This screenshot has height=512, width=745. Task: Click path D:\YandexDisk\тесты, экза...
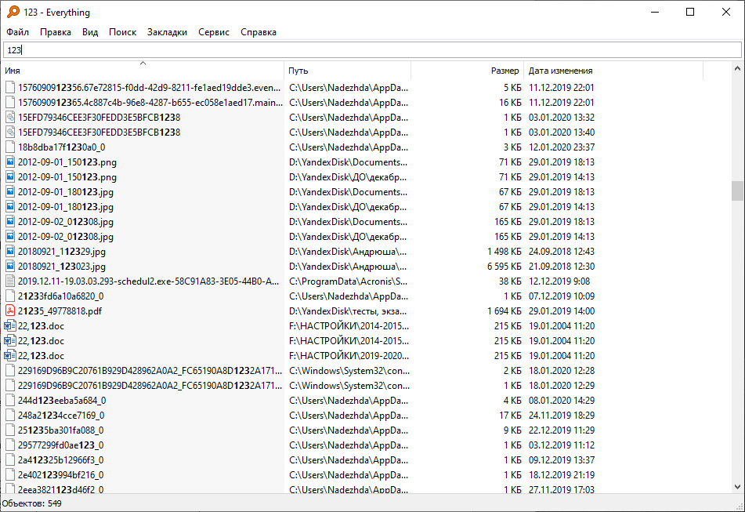(x=348, y=311)
